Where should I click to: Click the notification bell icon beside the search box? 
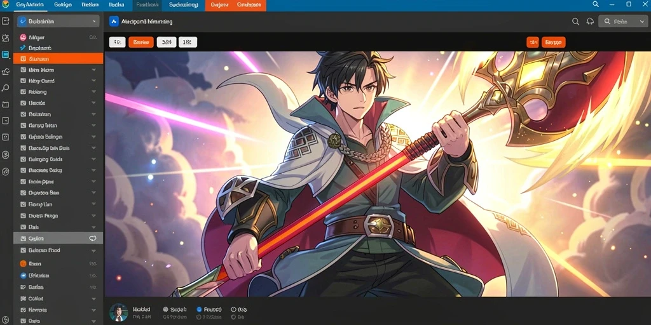click(590, 22)
